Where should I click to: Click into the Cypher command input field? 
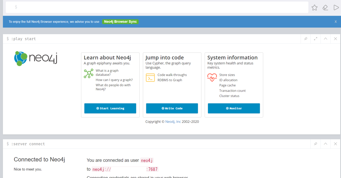[157, 7]
